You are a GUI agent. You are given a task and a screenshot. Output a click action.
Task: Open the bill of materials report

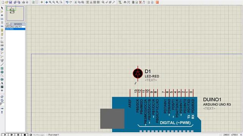pyautogui.click(x=148, y=2)
